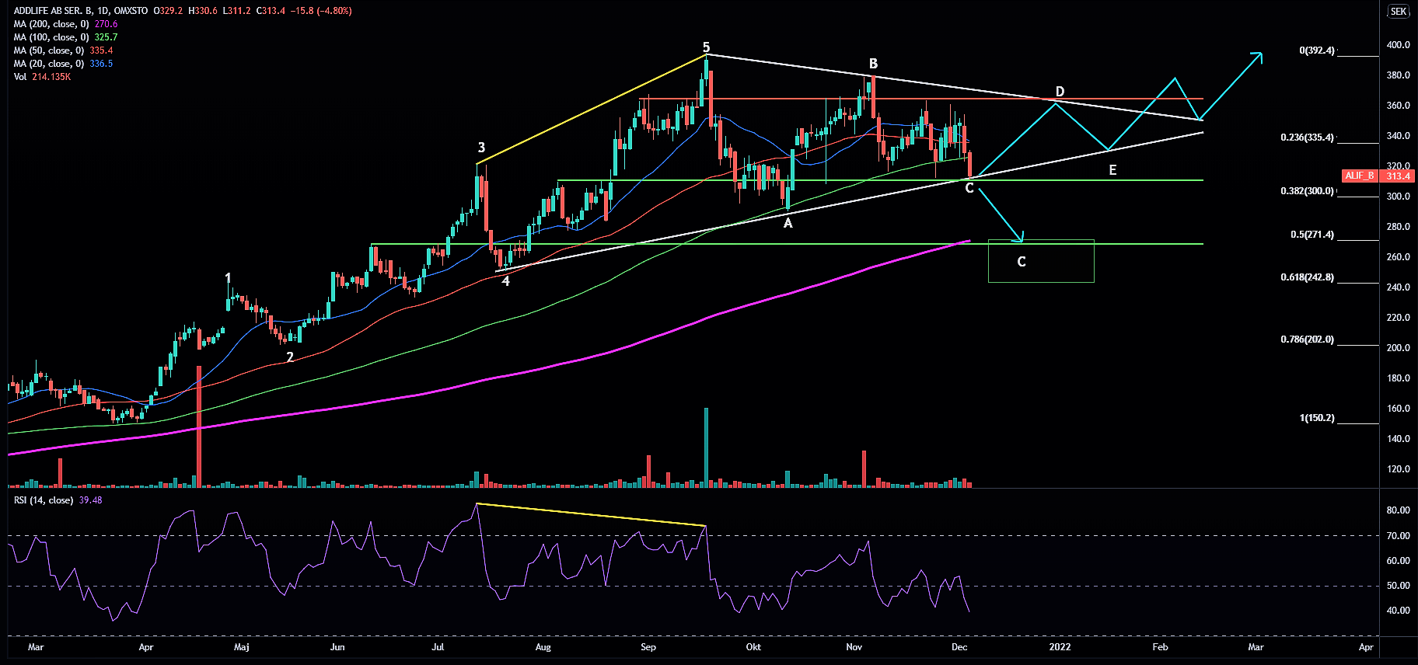Click the Sep label on the time axis

coord(648,647)
